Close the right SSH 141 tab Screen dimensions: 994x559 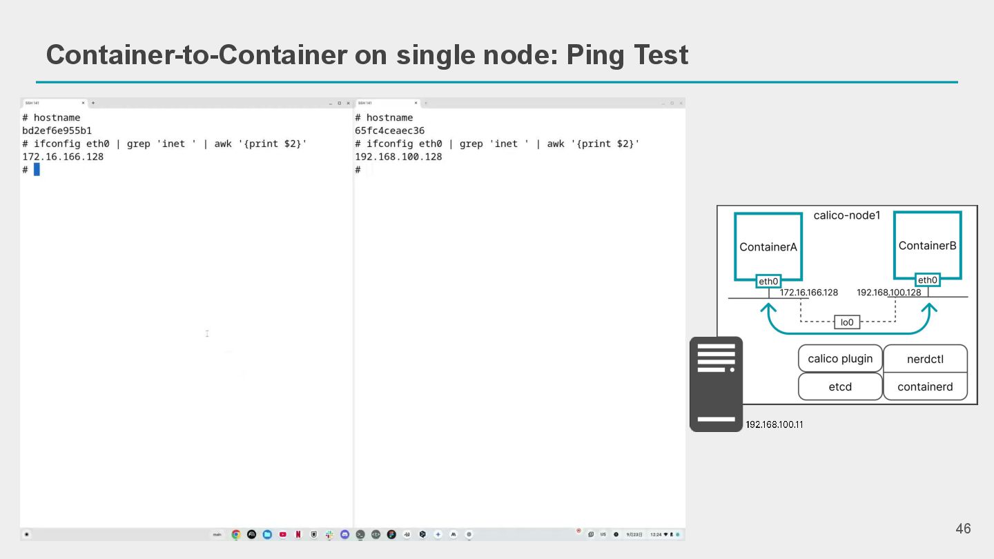pos(416,103)
